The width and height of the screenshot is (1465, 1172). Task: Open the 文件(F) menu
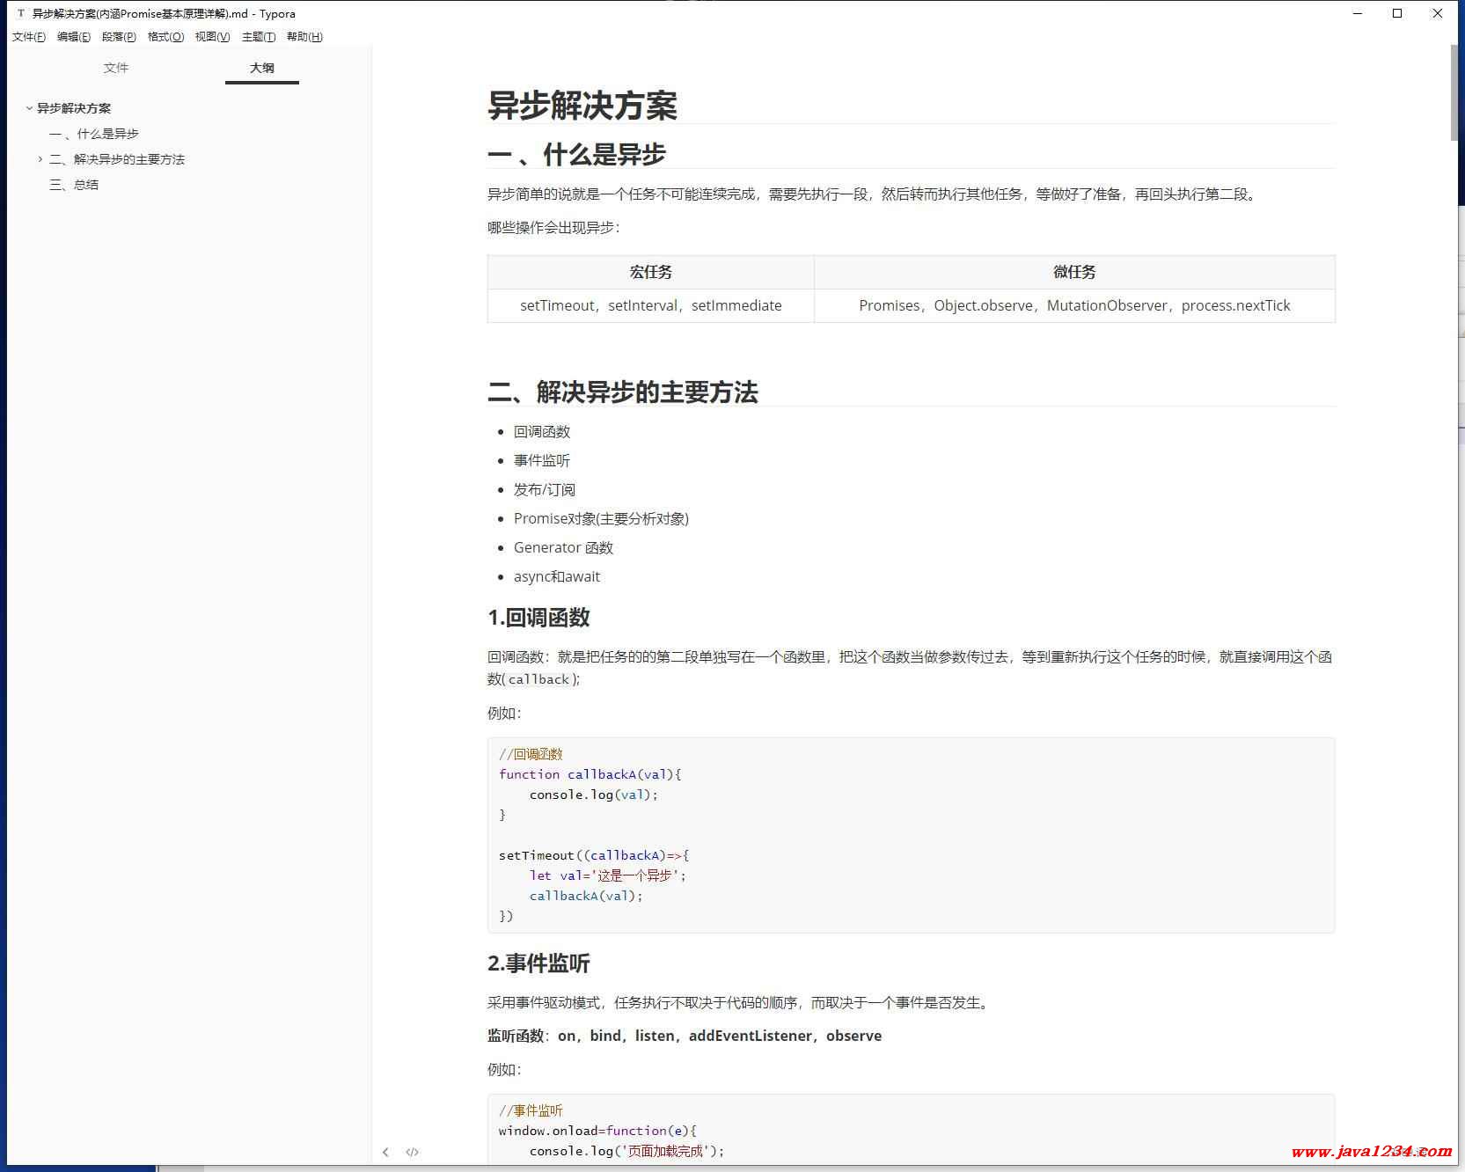(x=28, y=37)
